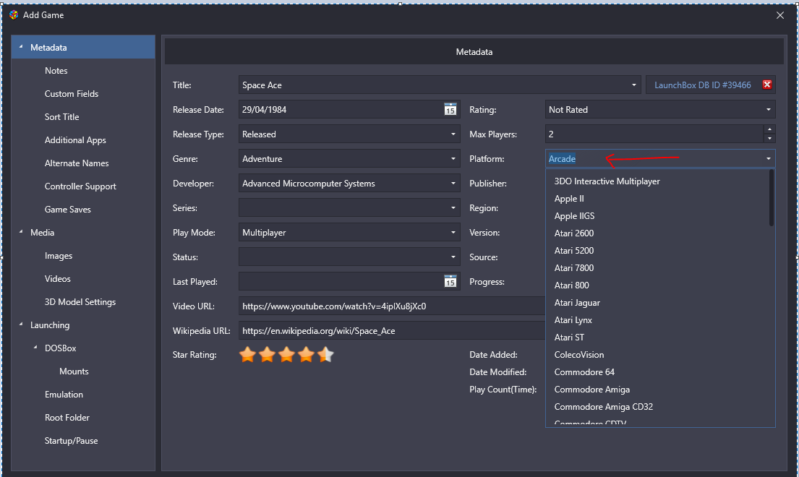Click the LaunchBox app icon in title bar
This screenshot has height=477, width=799.
coord(14,14)
